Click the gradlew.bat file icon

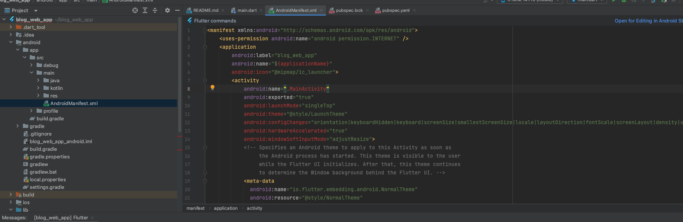(x=26, y=172)
